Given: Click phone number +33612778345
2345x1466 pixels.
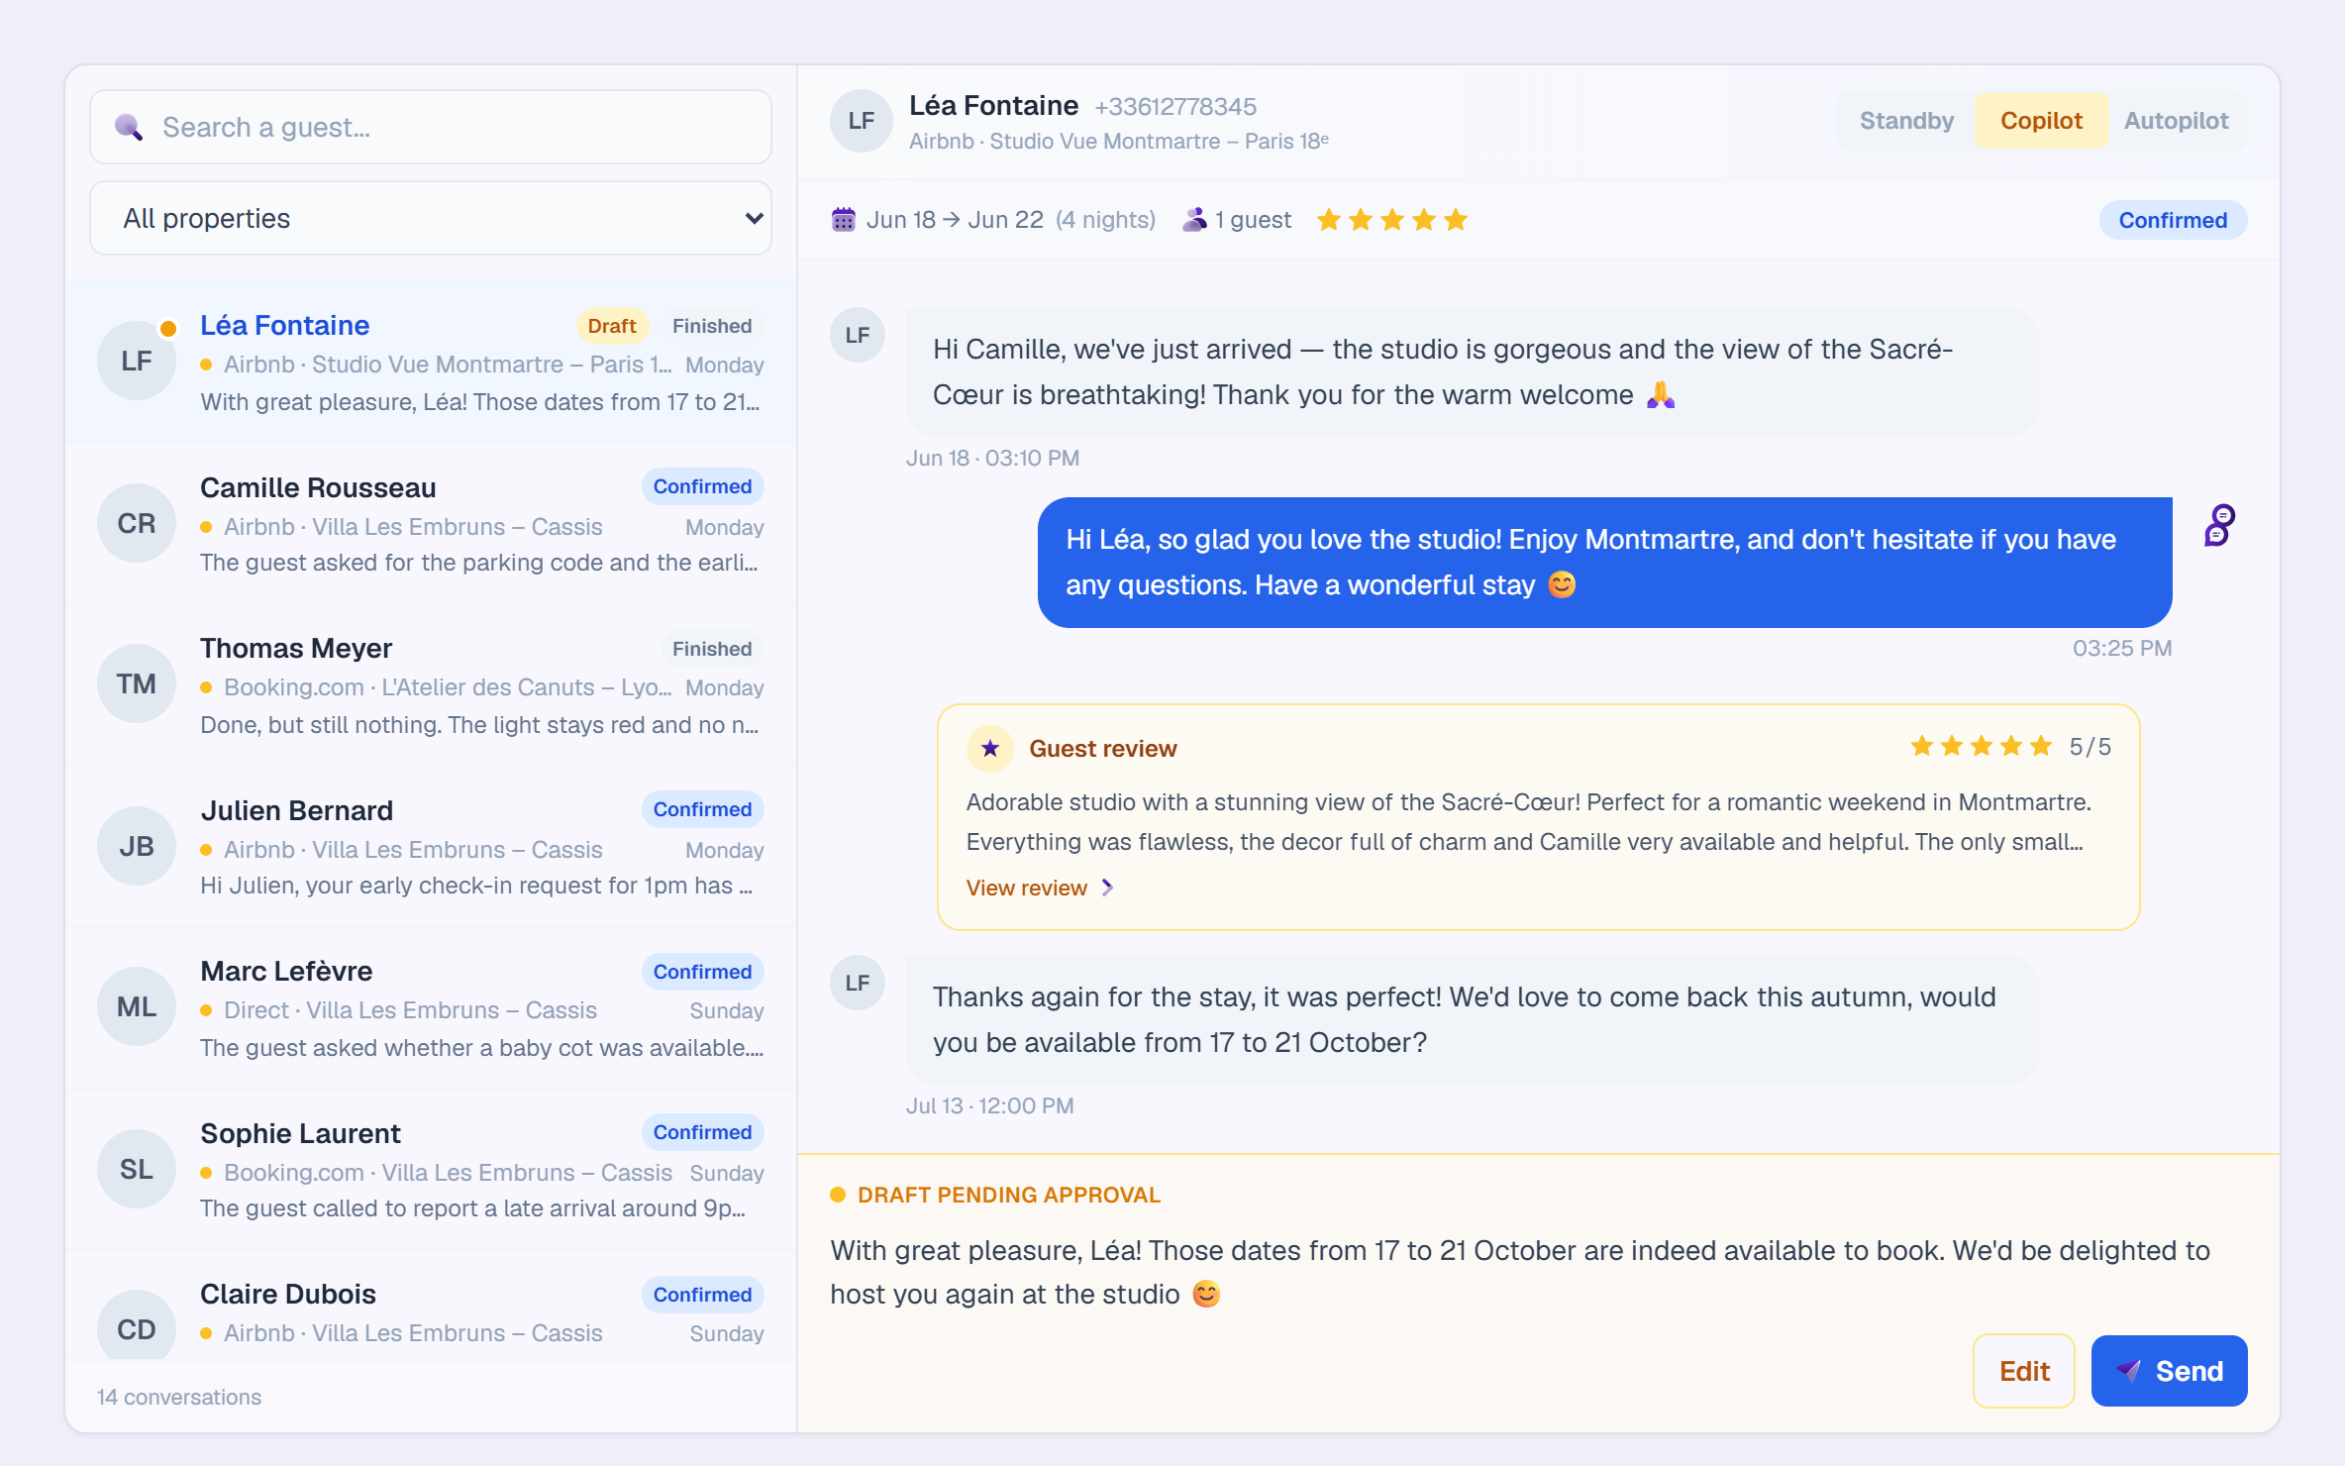Looking at the screenshot, I should pos(1175,106).
